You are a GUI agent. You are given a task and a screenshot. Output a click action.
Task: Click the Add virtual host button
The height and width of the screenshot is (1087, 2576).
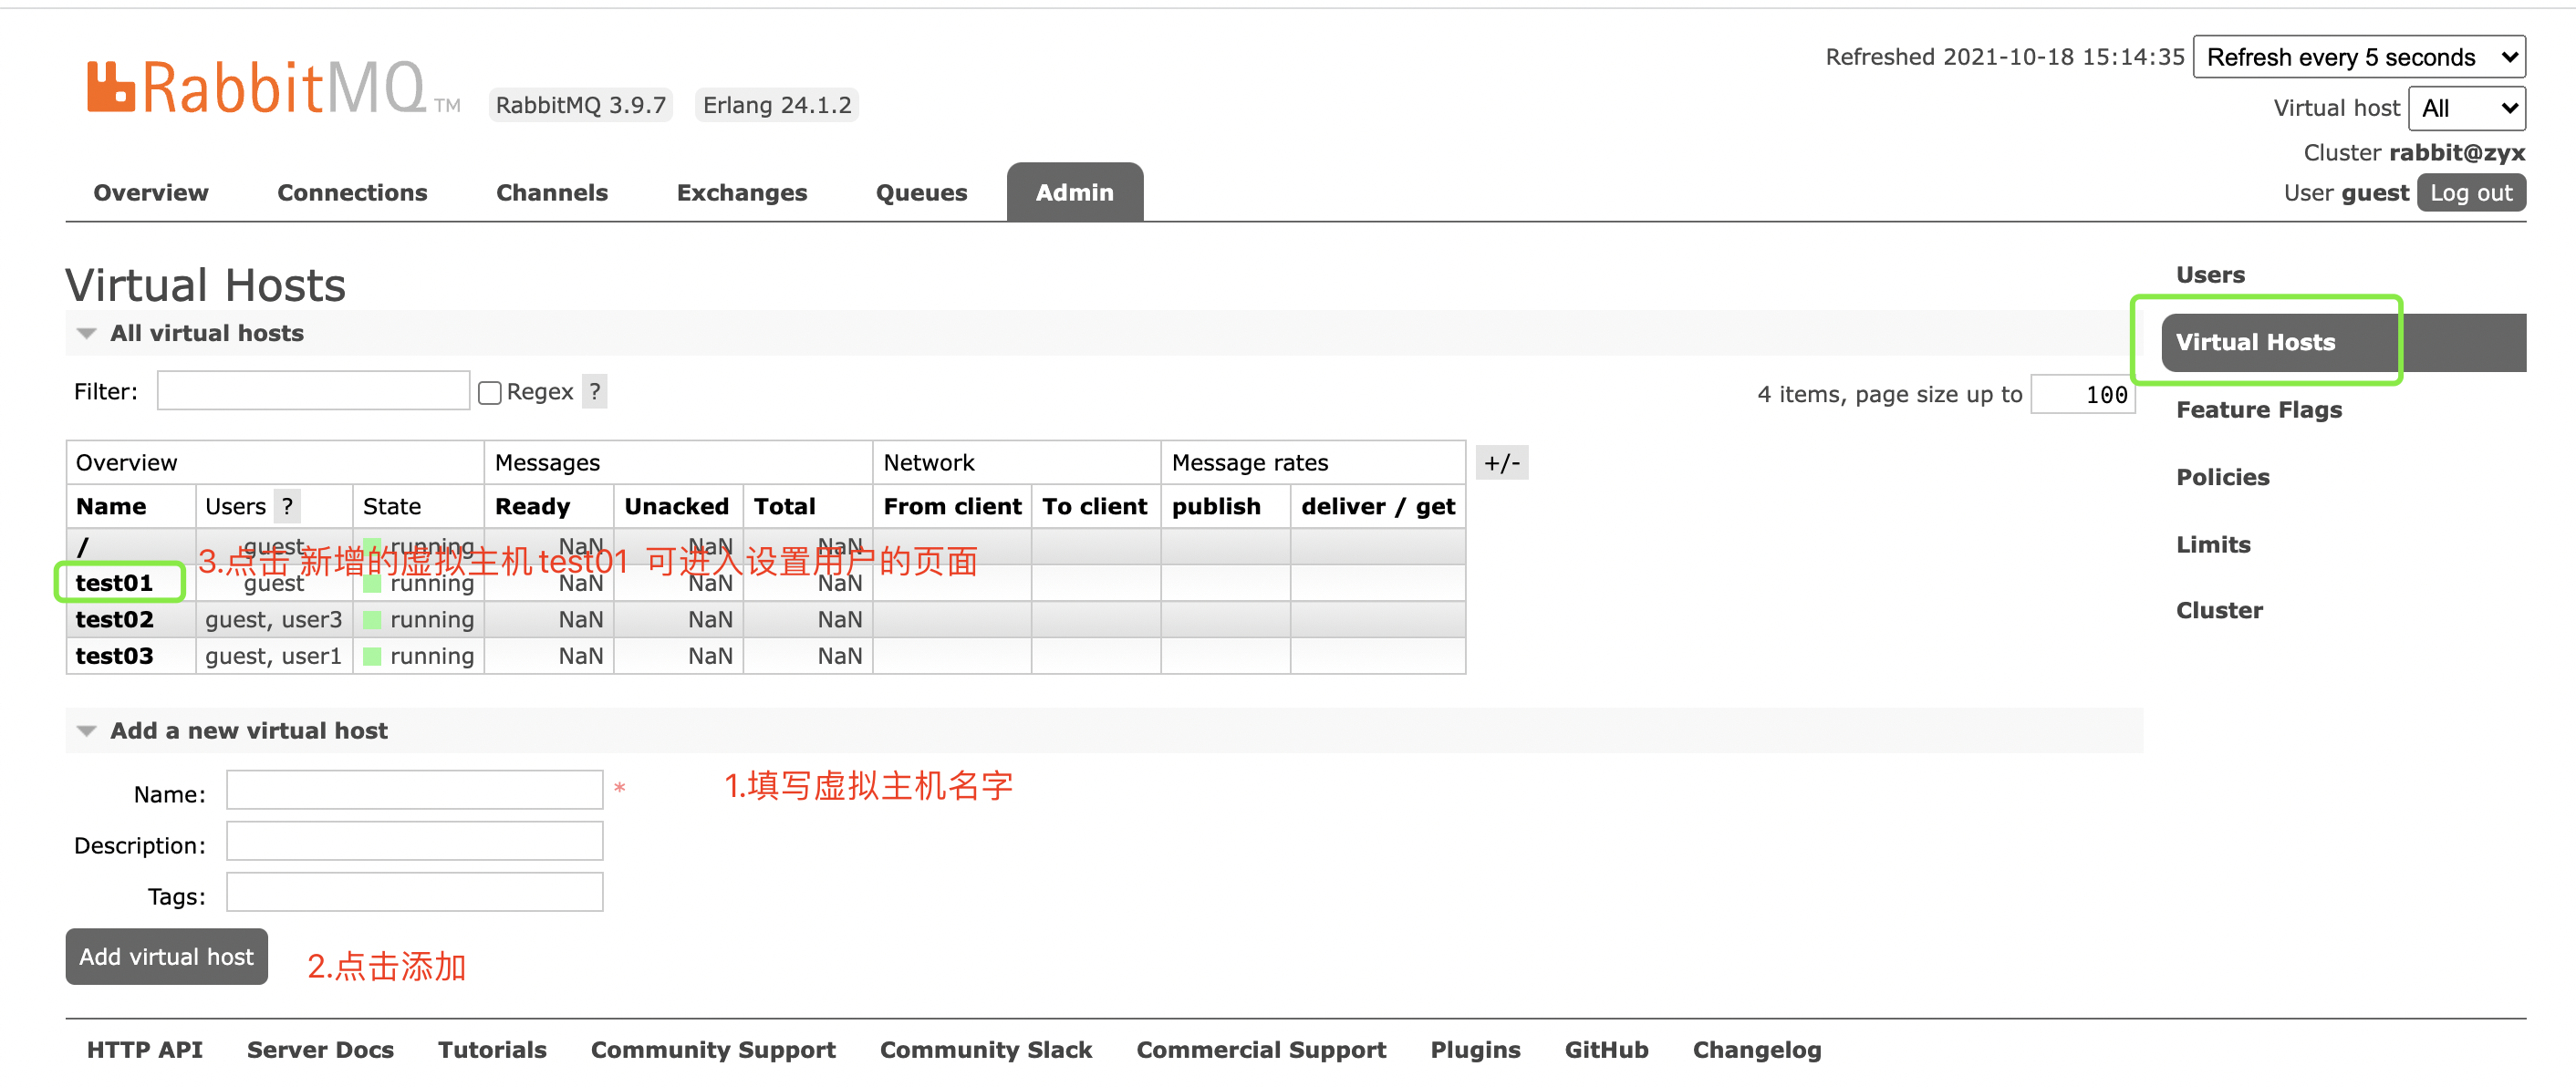tap(166, 956)
